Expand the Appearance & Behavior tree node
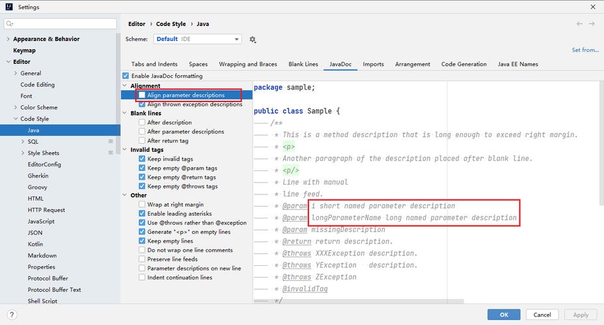This screenshot has height=325, width=604. [x=7, y=39]
